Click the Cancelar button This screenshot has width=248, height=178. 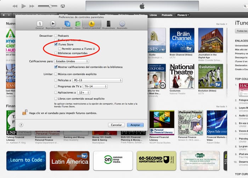(x=116, y=125)
